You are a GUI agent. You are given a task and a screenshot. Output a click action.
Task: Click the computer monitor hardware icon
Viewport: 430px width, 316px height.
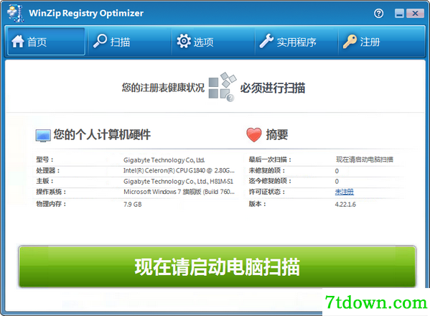(x=43, y=136)
